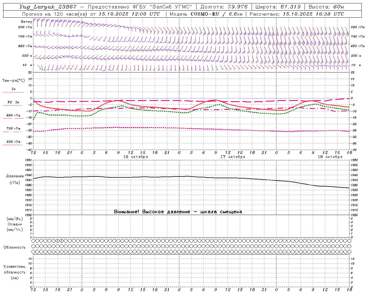Image resolution: width=366 pixels, height=292 pixels.
Task: Select the provider text ФГБУ "ЗапСиб УГМС"
Action: tap(163, 7)
